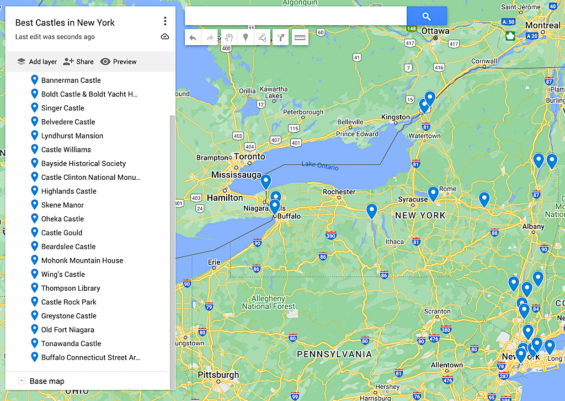Click the layer list scrollbar

pos(172,252)
